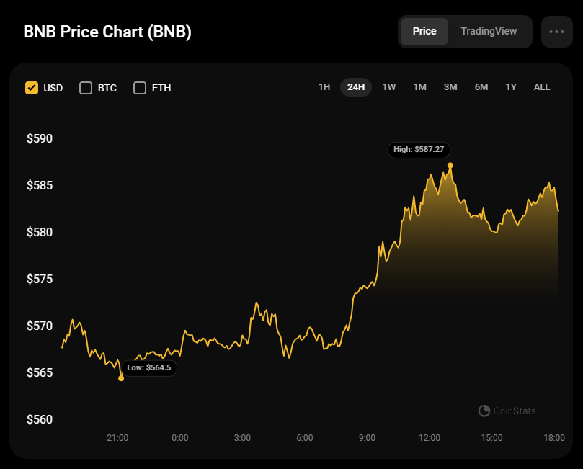Show the 1Y price history
Image resolution: width=583 pixels, height=469 pixels.
point(511,87)
